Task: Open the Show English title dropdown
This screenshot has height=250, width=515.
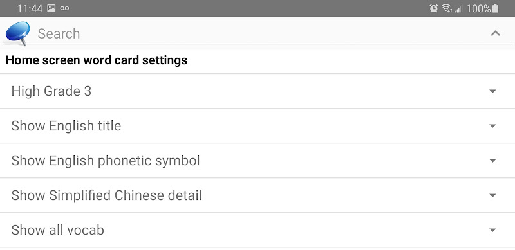Action: [x=257, y=126]
